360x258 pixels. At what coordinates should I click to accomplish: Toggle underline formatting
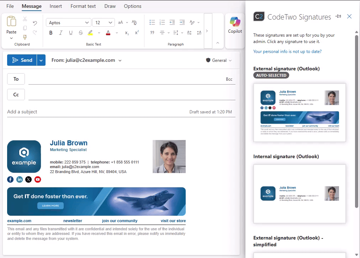[71, 33]
